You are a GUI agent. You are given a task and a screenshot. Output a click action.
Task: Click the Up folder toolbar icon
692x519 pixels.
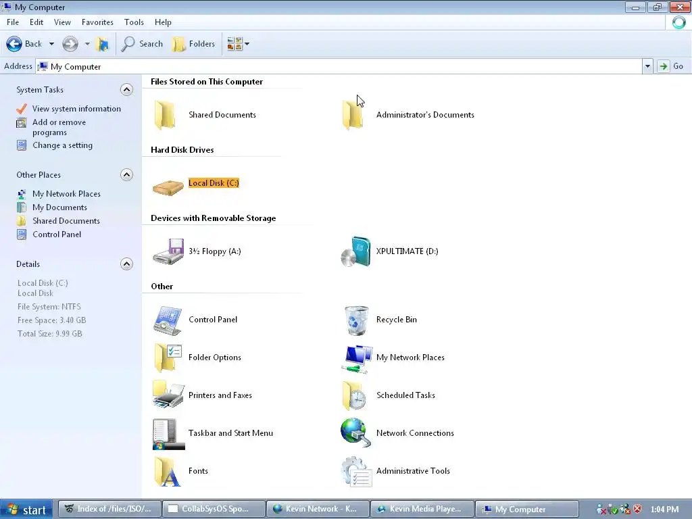[103, 44]
